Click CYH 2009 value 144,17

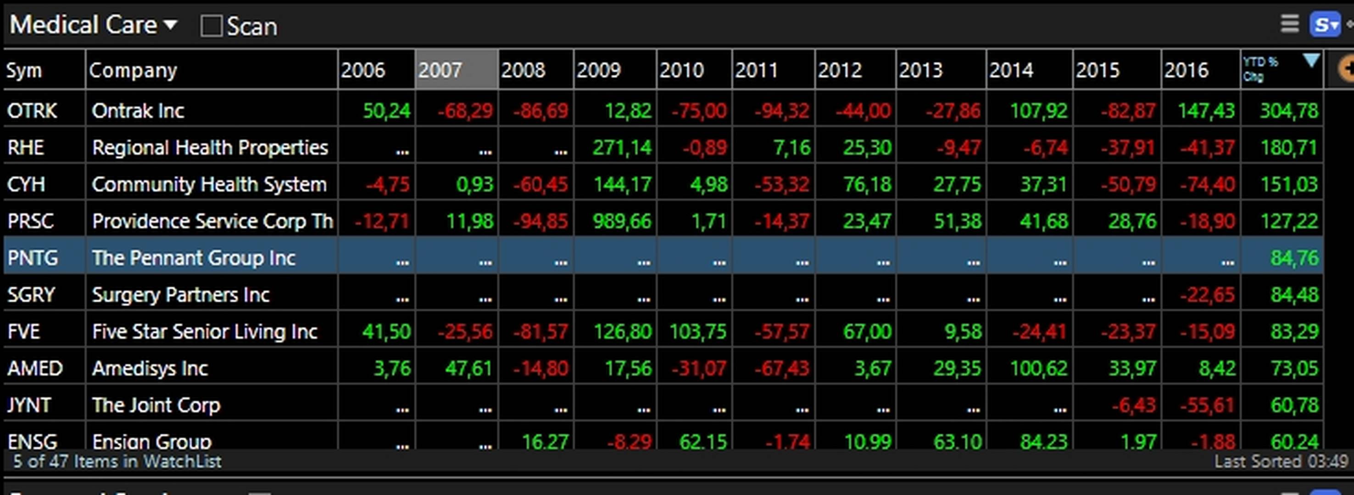(622, 184)
